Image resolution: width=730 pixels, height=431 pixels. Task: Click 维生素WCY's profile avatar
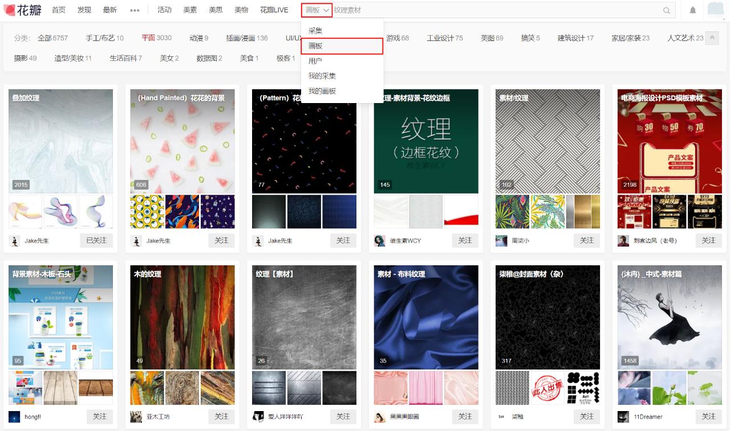(x=380, y=241)
